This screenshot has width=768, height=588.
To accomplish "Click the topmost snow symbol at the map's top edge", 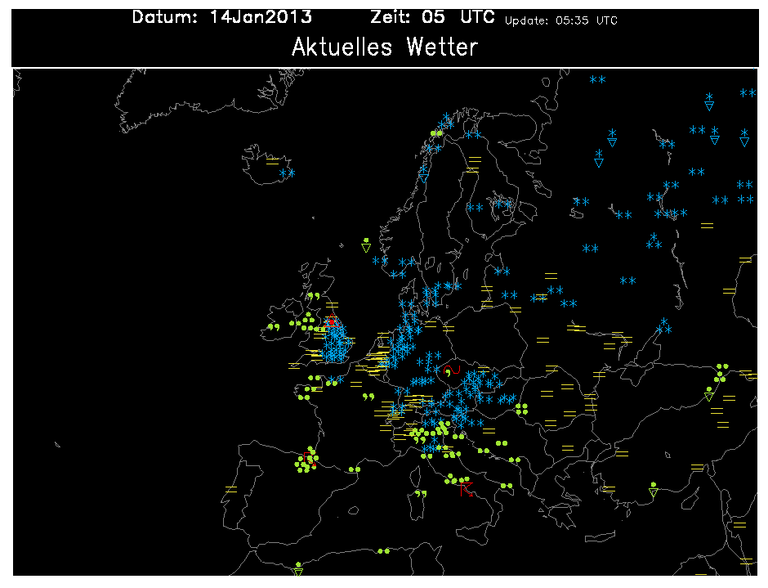I will click(597, 79).
